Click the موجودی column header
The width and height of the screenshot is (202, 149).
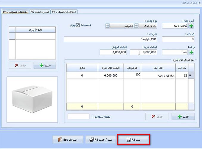(x=132, y=68)
